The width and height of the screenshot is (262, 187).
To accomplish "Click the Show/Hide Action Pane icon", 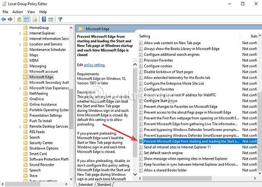I will tap(51, 19).
